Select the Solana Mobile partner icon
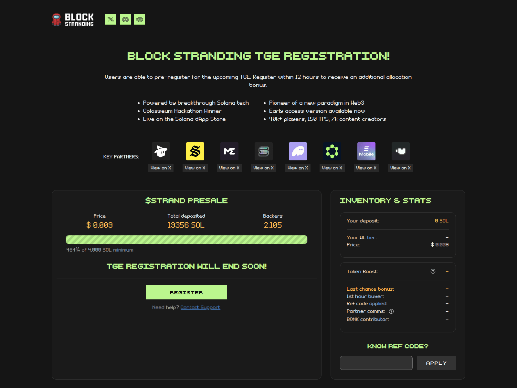 coord(366,151)
